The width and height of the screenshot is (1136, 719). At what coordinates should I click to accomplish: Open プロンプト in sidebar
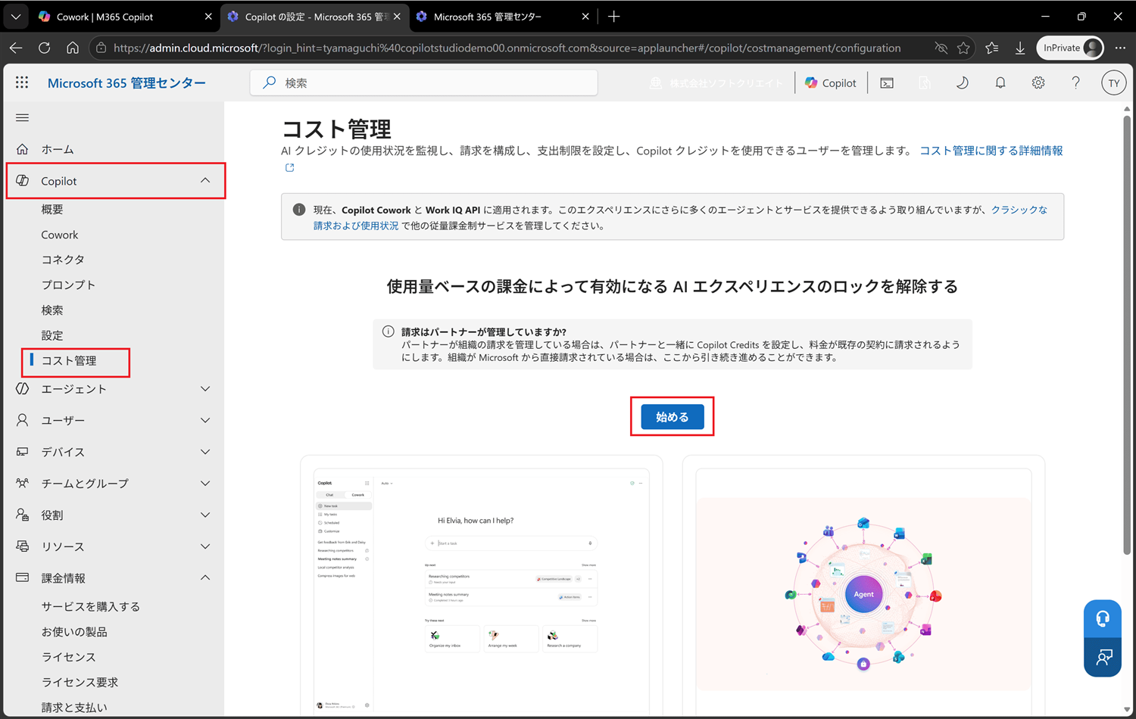(x=68, y=285)
